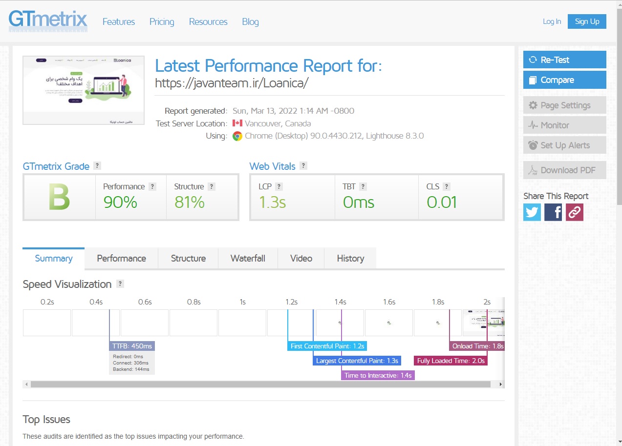
Task: Open the Video tab
Action: click(x=301, y=259)
